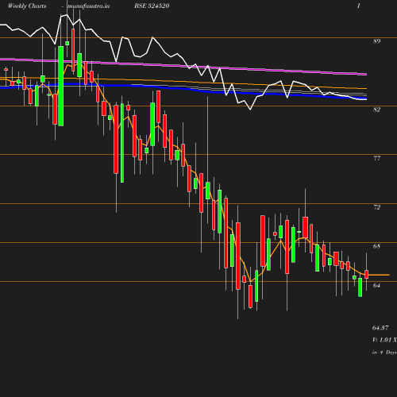Click the 'Weekly Charts' title text

[27, 6]
